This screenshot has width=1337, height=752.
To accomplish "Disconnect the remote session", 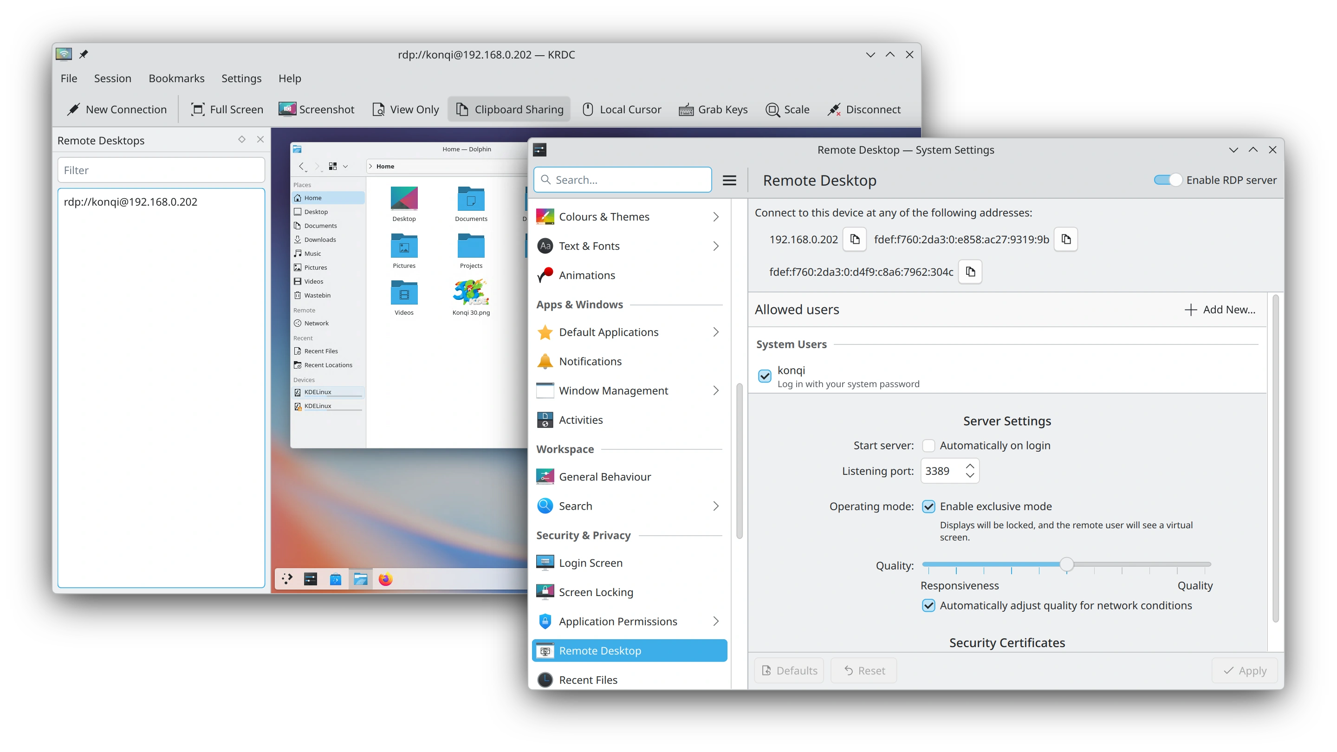I will 864,110.
